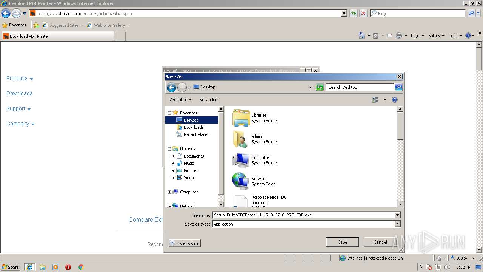Select Downloads in Favorites tree
The height and width of the screenshot is (272, 483).
pos(194,127)
